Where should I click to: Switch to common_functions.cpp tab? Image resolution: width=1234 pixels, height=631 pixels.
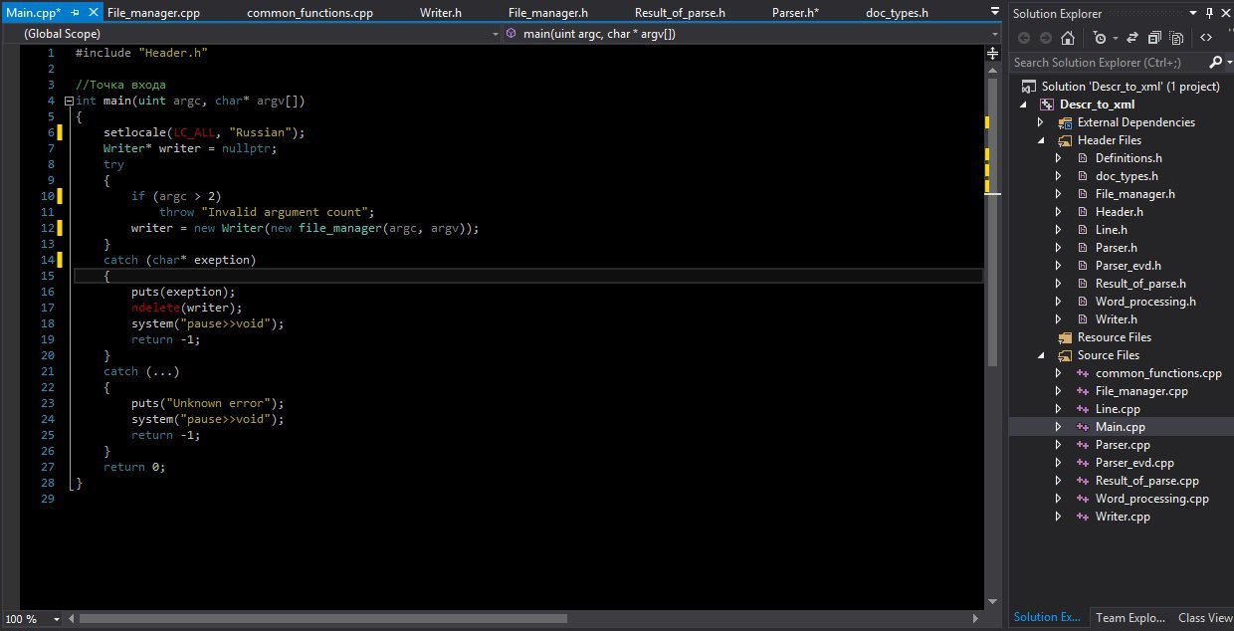pyautogui.click(x=309, y=13)
